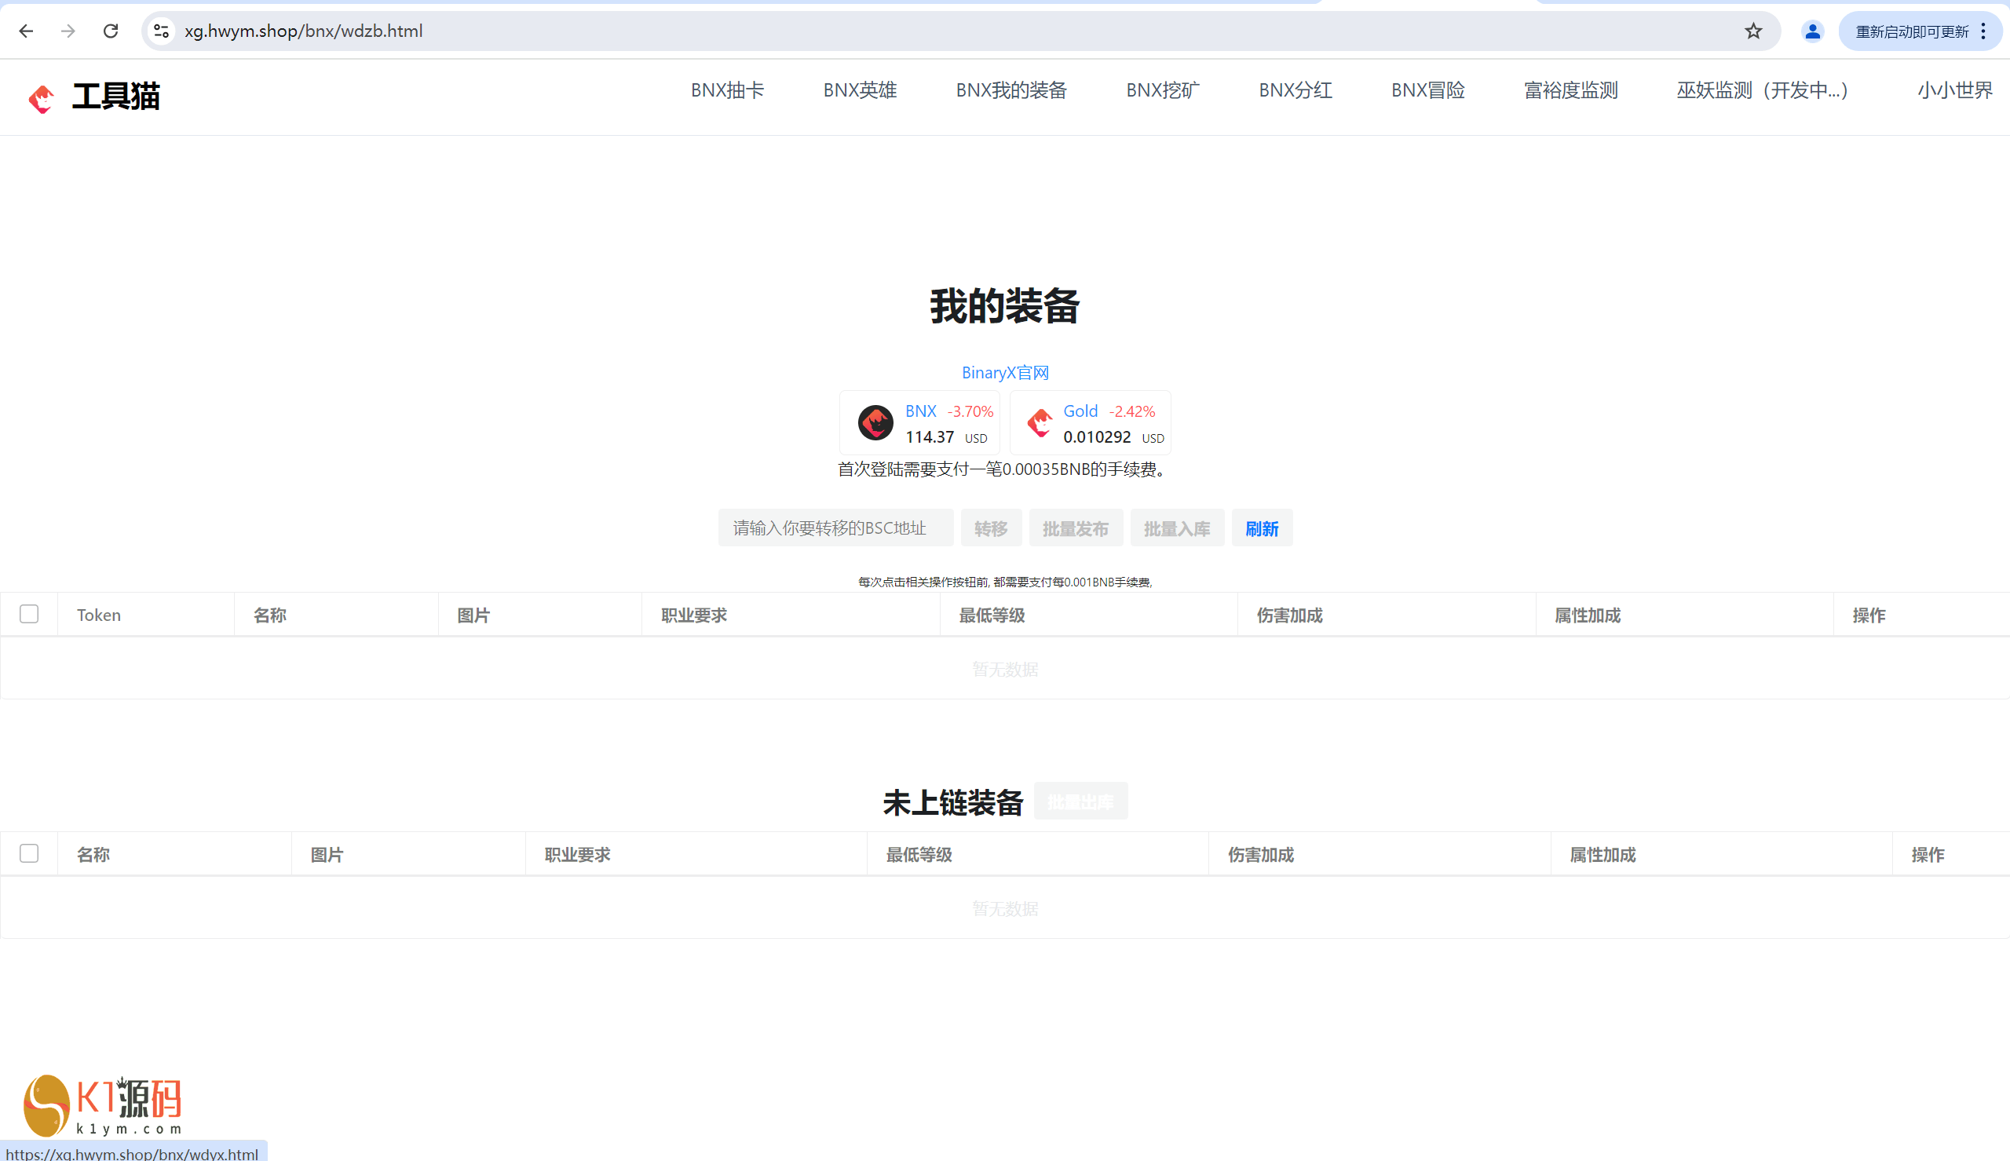
Task: Click the BSC address input field
Action: pyautogui.click(x=835, y=528)
